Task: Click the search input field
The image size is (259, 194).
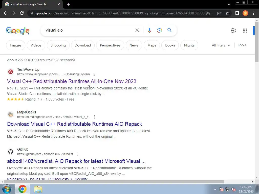Action: pyautogui.click(x=89, y=30)
